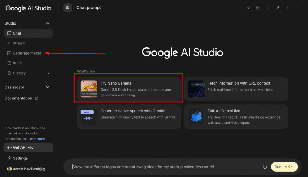
Task: Select Stream in the sidebar
Action: click(19, 43)
